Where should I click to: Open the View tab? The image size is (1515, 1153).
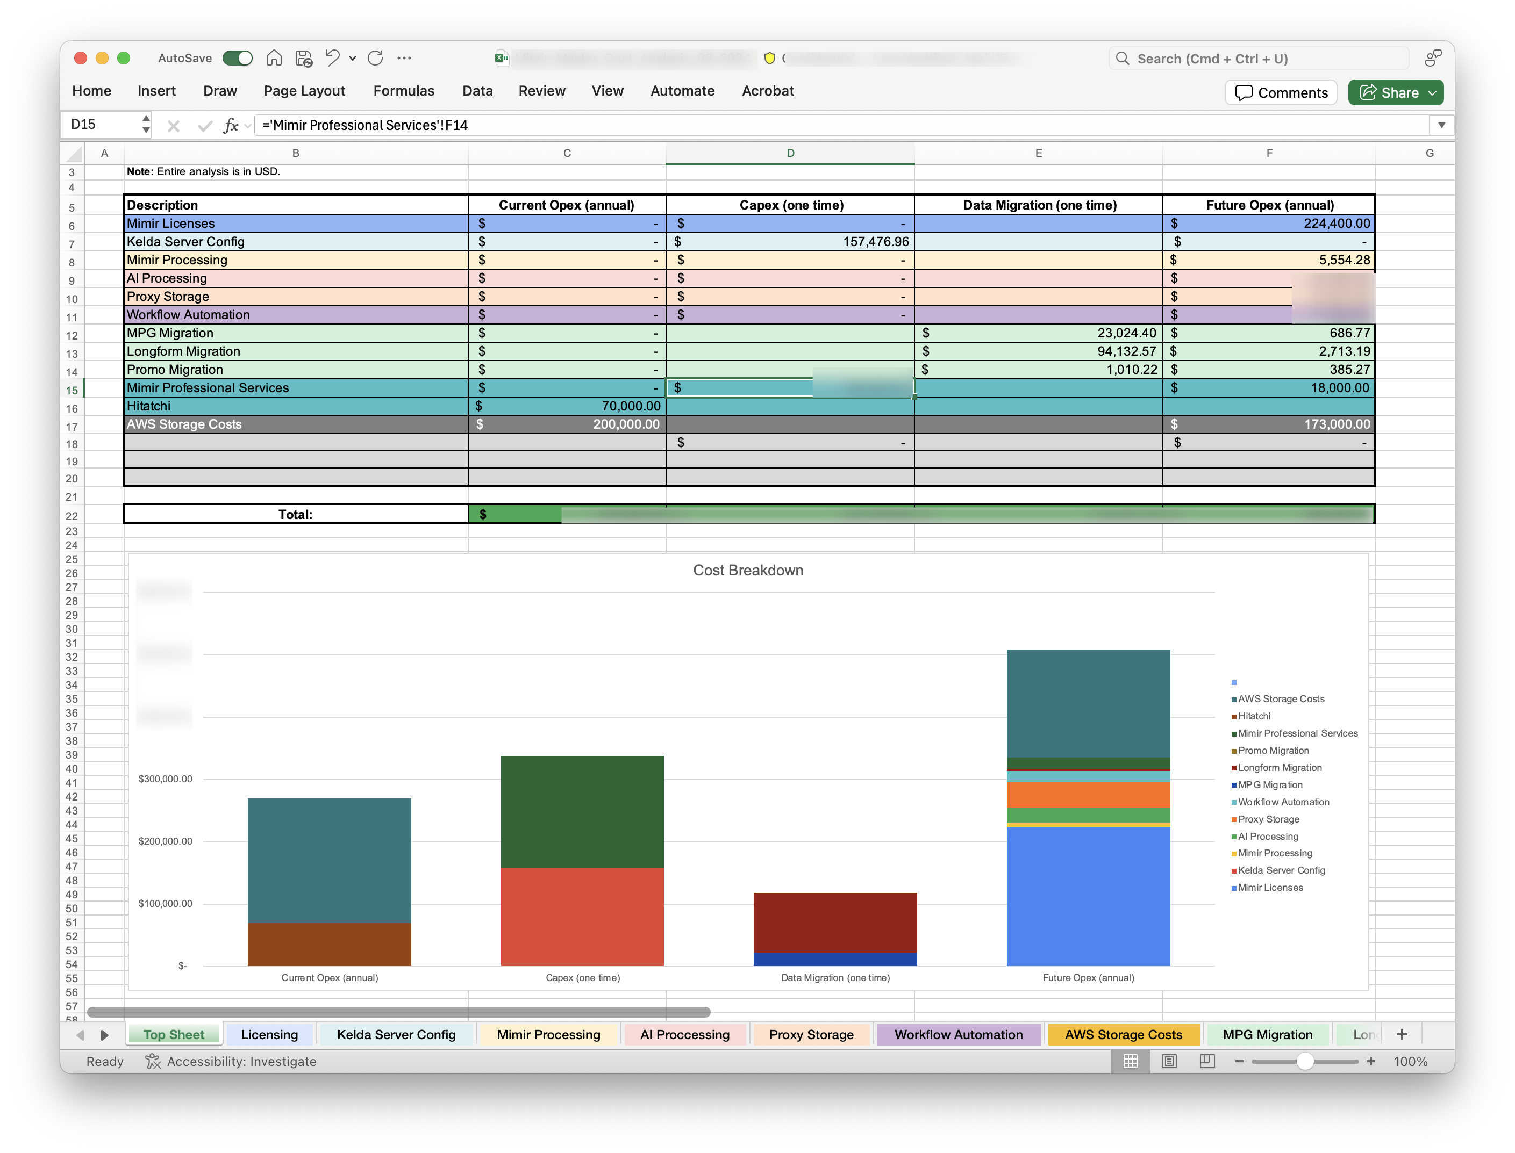pyautogui.click(x=608, y=91)
